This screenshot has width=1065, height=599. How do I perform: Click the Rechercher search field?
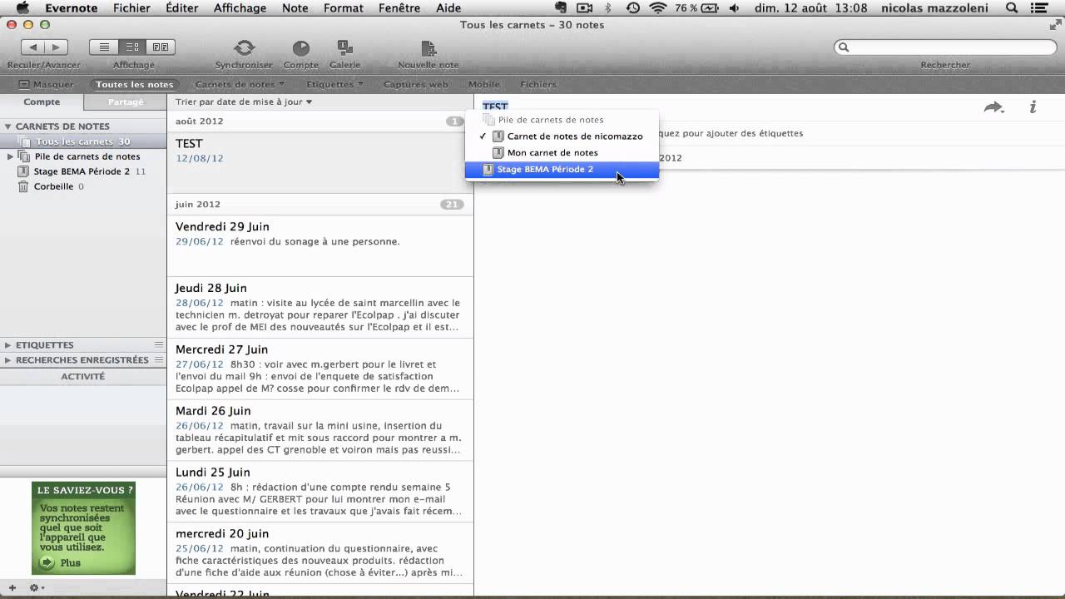(x=945, y=47)
